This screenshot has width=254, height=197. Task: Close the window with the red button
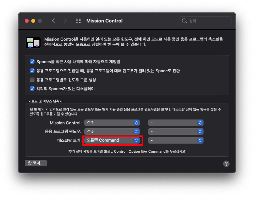(27, 21)
